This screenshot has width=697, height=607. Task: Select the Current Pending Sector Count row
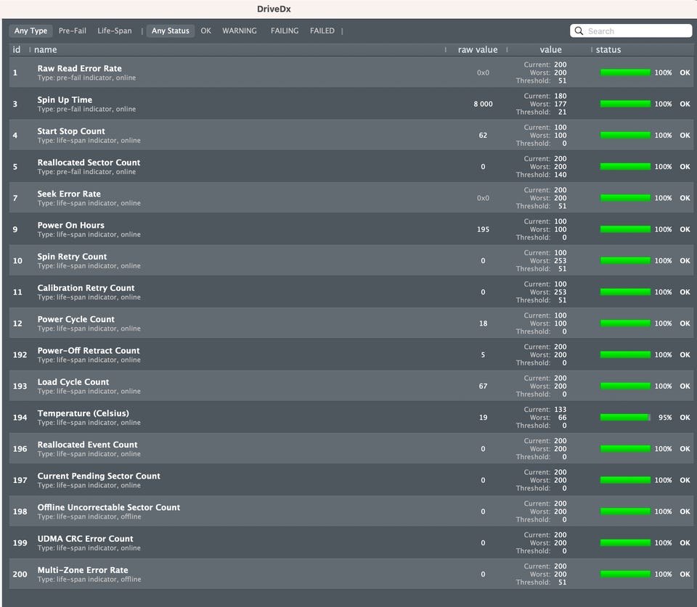(x=350, y=480)
